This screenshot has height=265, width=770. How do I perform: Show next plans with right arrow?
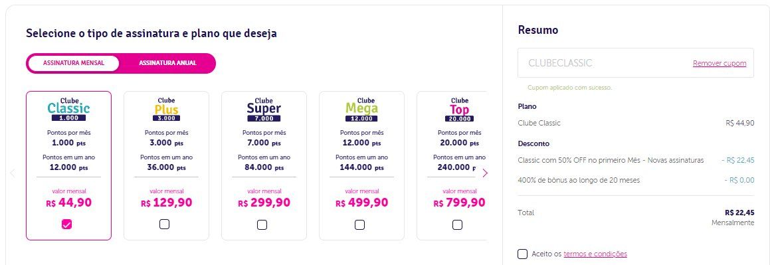pos(485,173)
